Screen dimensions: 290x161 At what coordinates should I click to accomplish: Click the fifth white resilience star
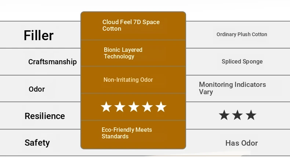pyautogui.click(x=161, y=107)
